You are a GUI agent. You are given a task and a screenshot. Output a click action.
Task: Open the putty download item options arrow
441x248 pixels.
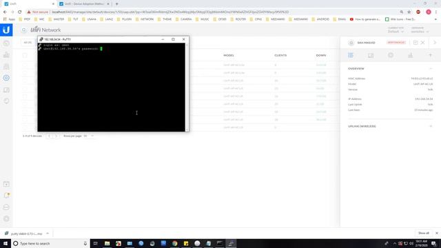click(48, 234)
